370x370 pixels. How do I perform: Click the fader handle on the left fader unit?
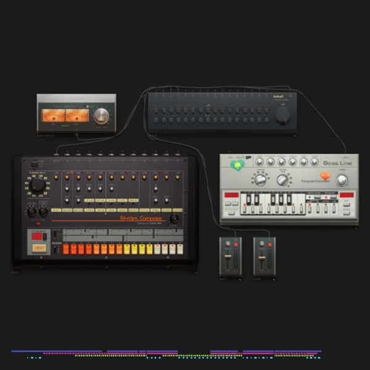(x=228, y=257)
